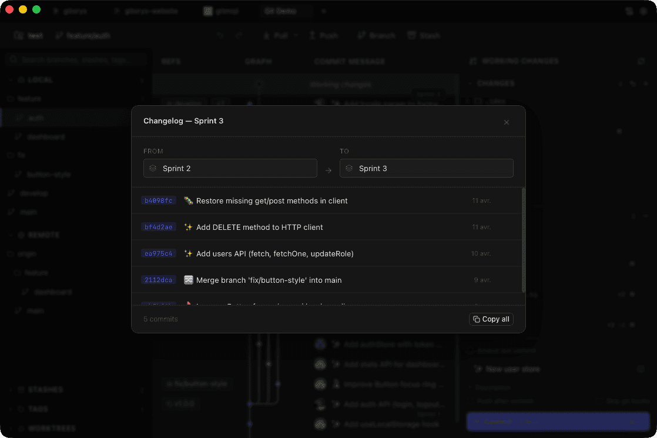The height and width of the screenshot is (438, 657).
Task: Click the '11 avr.' date on b4098fc row
Action: coord(481,200)
